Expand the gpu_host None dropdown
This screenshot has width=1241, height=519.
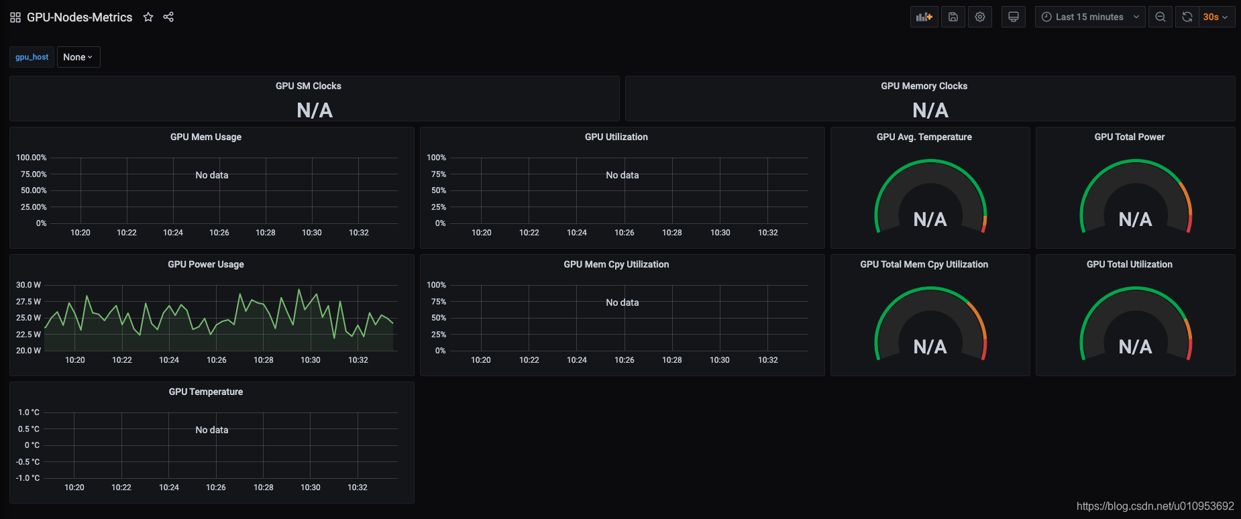[x=78, y=57]
